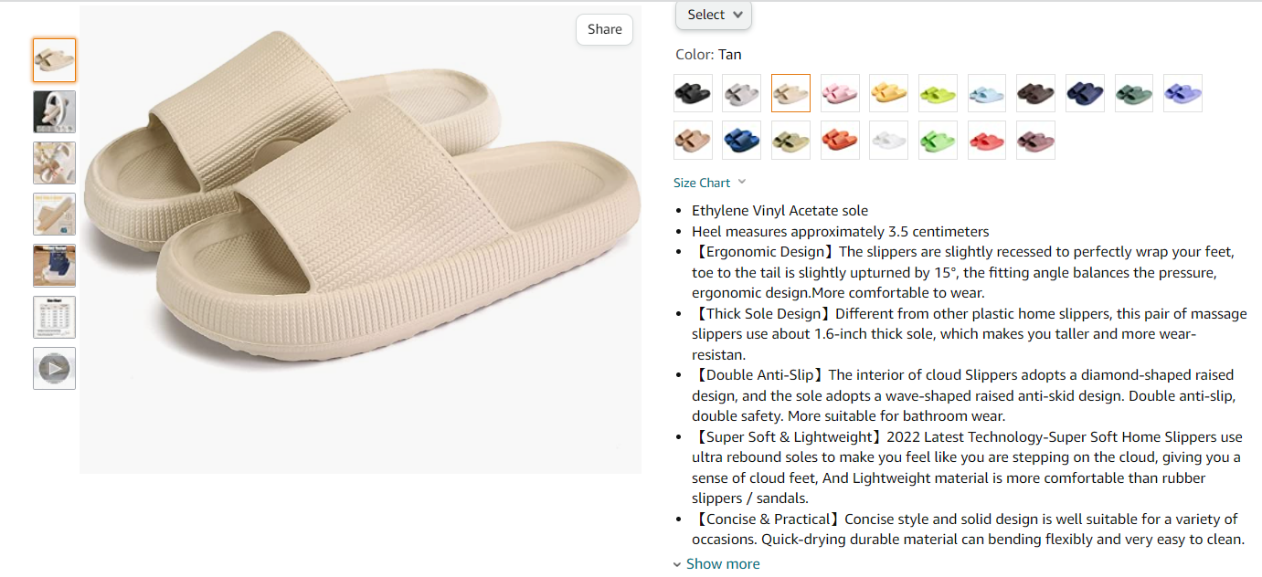Image resolution: width=1262 pixels, height=577 pixels.
Task: Select the first tan slippers thumbnail
Action: pyautogui.click(x=54, y=60)
